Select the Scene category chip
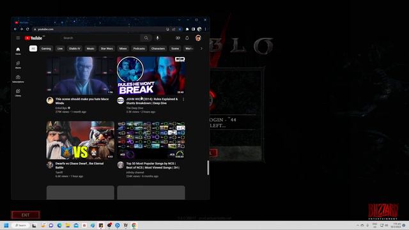Screen dimensions: 409x230 pos(175,49)
